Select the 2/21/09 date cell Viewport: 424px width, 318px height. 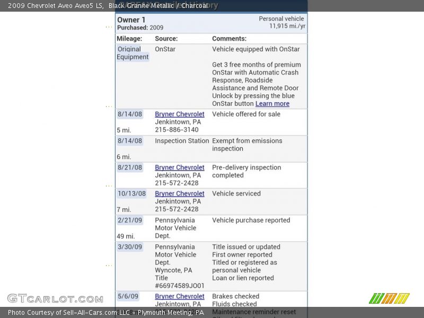(x=130, y=220)
